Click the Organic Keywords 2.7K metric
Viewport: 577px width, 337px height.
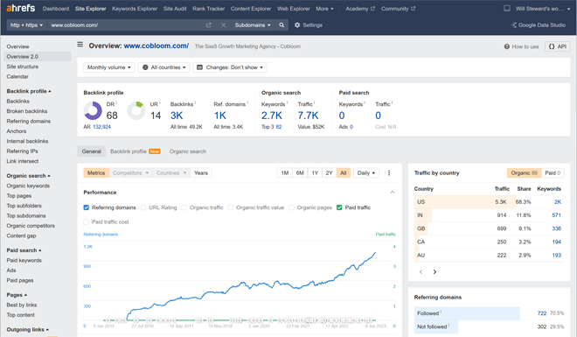click(x=272, y=116)
